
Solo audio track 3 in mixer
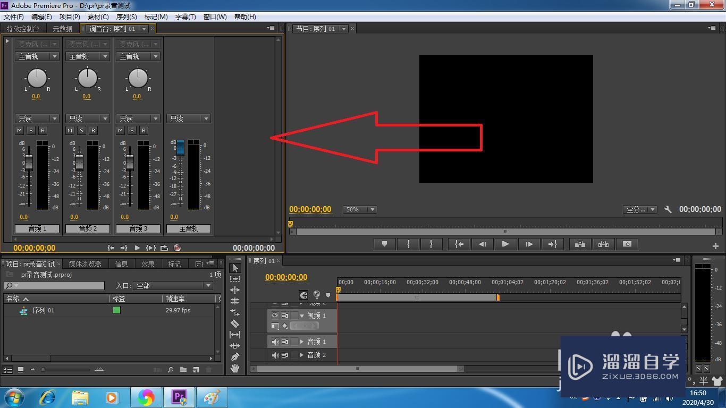point(132,130)
